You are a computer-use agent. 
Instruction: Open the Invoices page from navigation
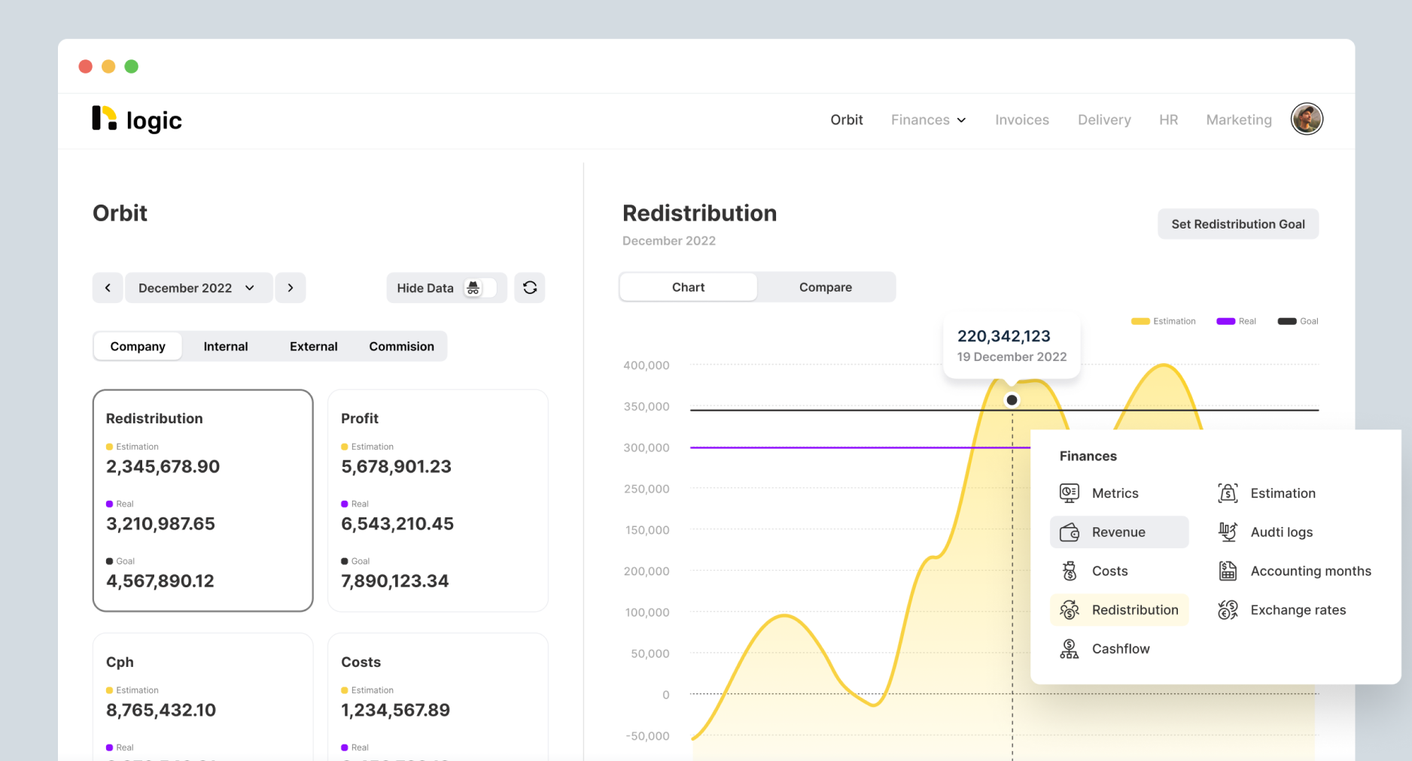click(1022, 120)
